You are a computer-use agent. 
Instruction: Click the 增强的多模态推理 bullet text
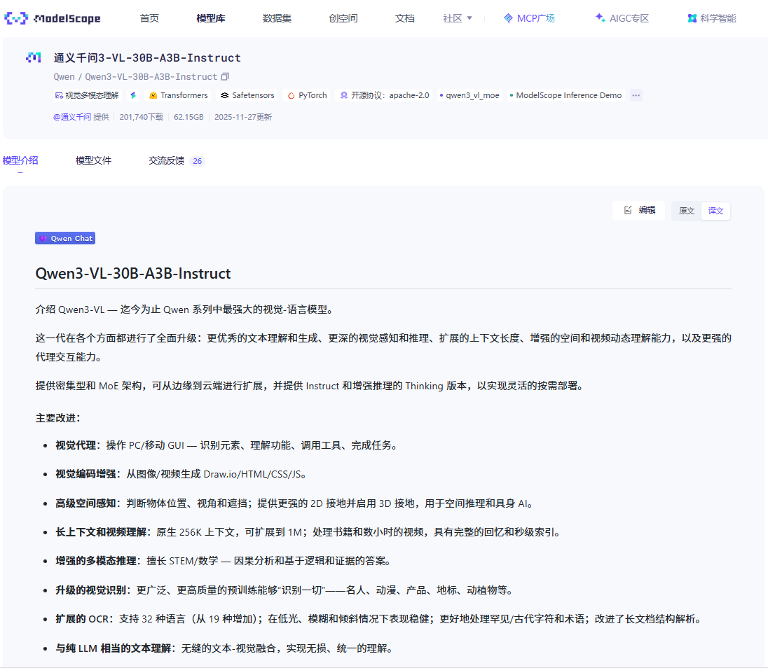(x=223, y=561)
